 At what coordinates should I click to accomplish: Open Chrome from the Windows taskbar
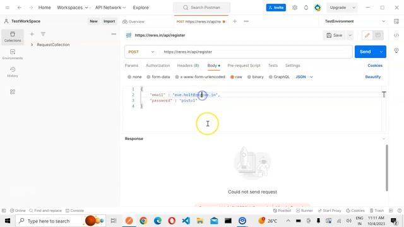(143, 221)
